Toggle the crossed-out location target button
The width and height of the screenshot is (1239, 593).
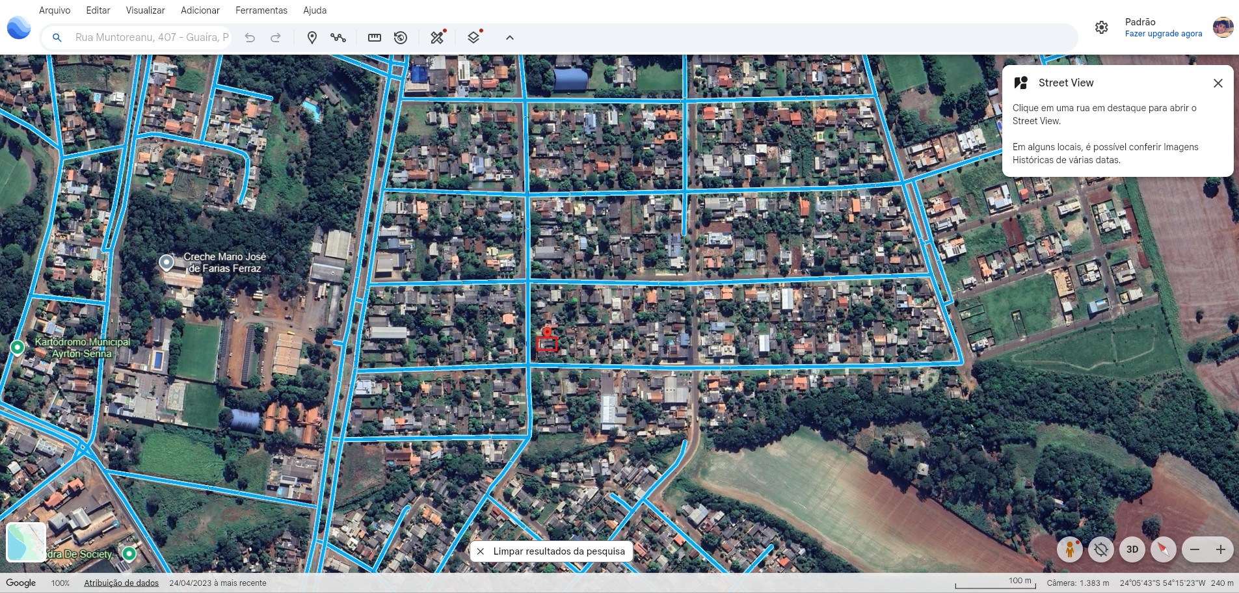click(x=1100, y=549)
